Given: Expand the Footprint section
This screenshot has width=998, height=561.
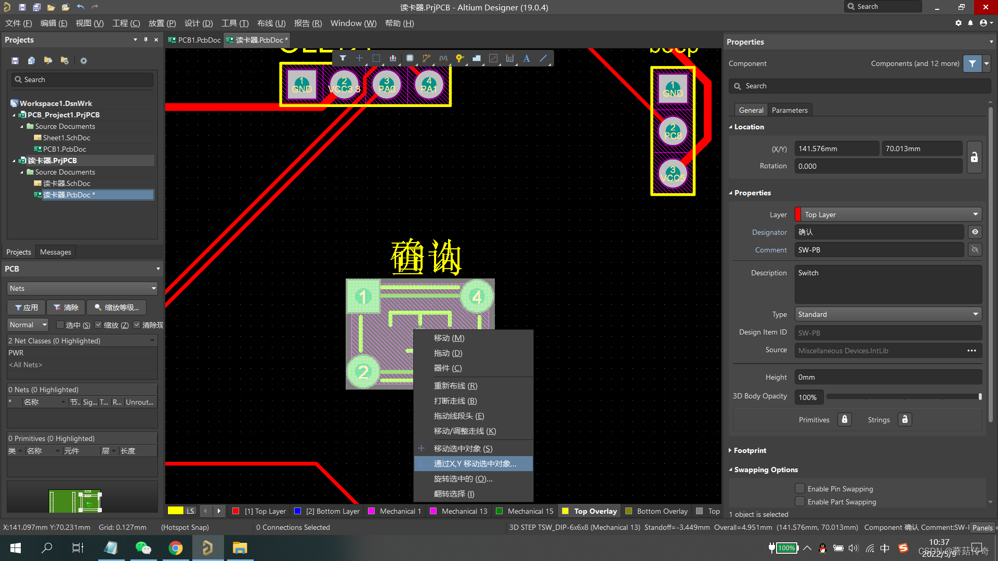Looking at the screenshot, I should point(750,450).
